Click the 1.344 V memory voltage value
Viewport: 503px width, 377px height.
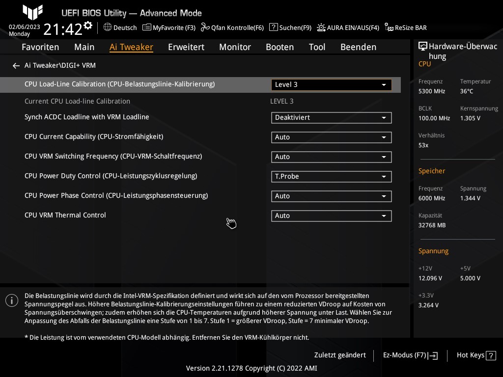tap(470, 198)
